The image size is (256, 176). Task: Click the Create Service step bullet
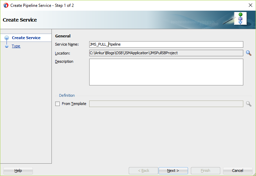[x=7, y=38]
